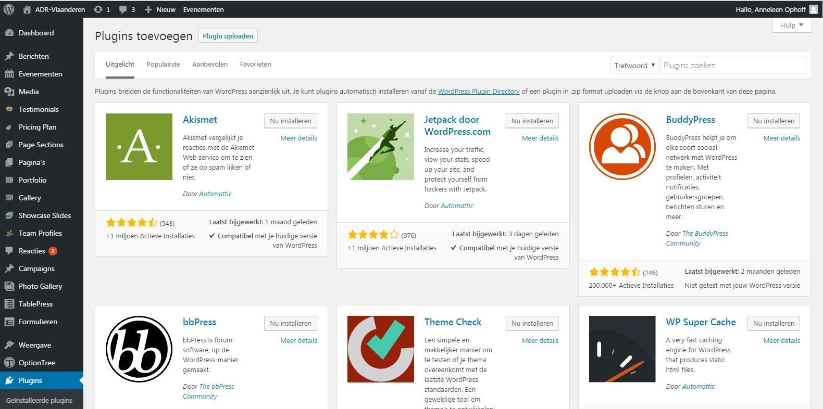The width and height of the screenshot is (823, 409).
Task: Open comments bubble icon in admin bar
Action: (x=123, y=9)
